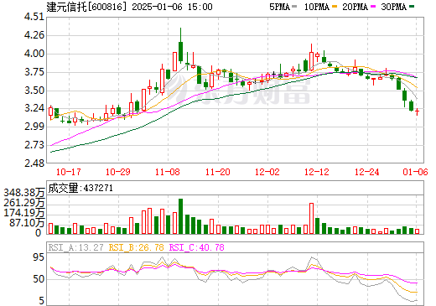Image resolution: width=436 pixels, height=306 pixels.
Task: Click the tallest green candlestick peaking above 4.26
Action: (180, 50)
